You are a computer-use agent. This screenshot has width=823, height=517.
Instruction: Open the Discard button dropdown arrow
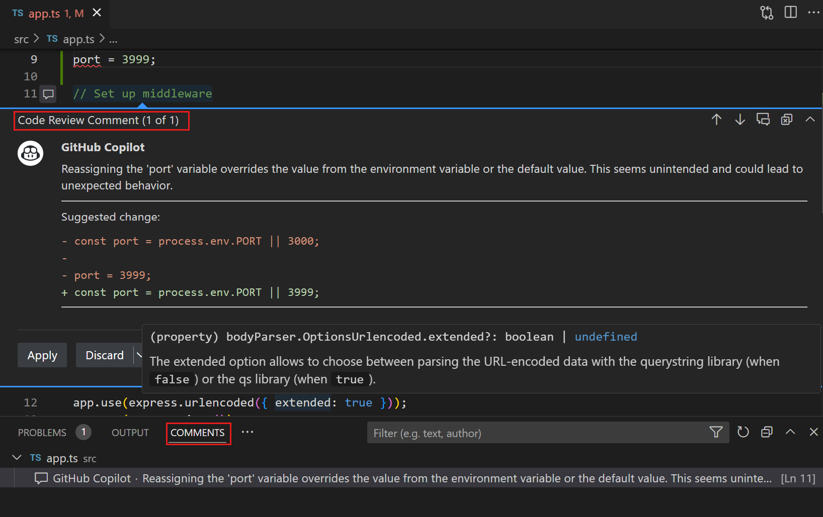[139, 355]
